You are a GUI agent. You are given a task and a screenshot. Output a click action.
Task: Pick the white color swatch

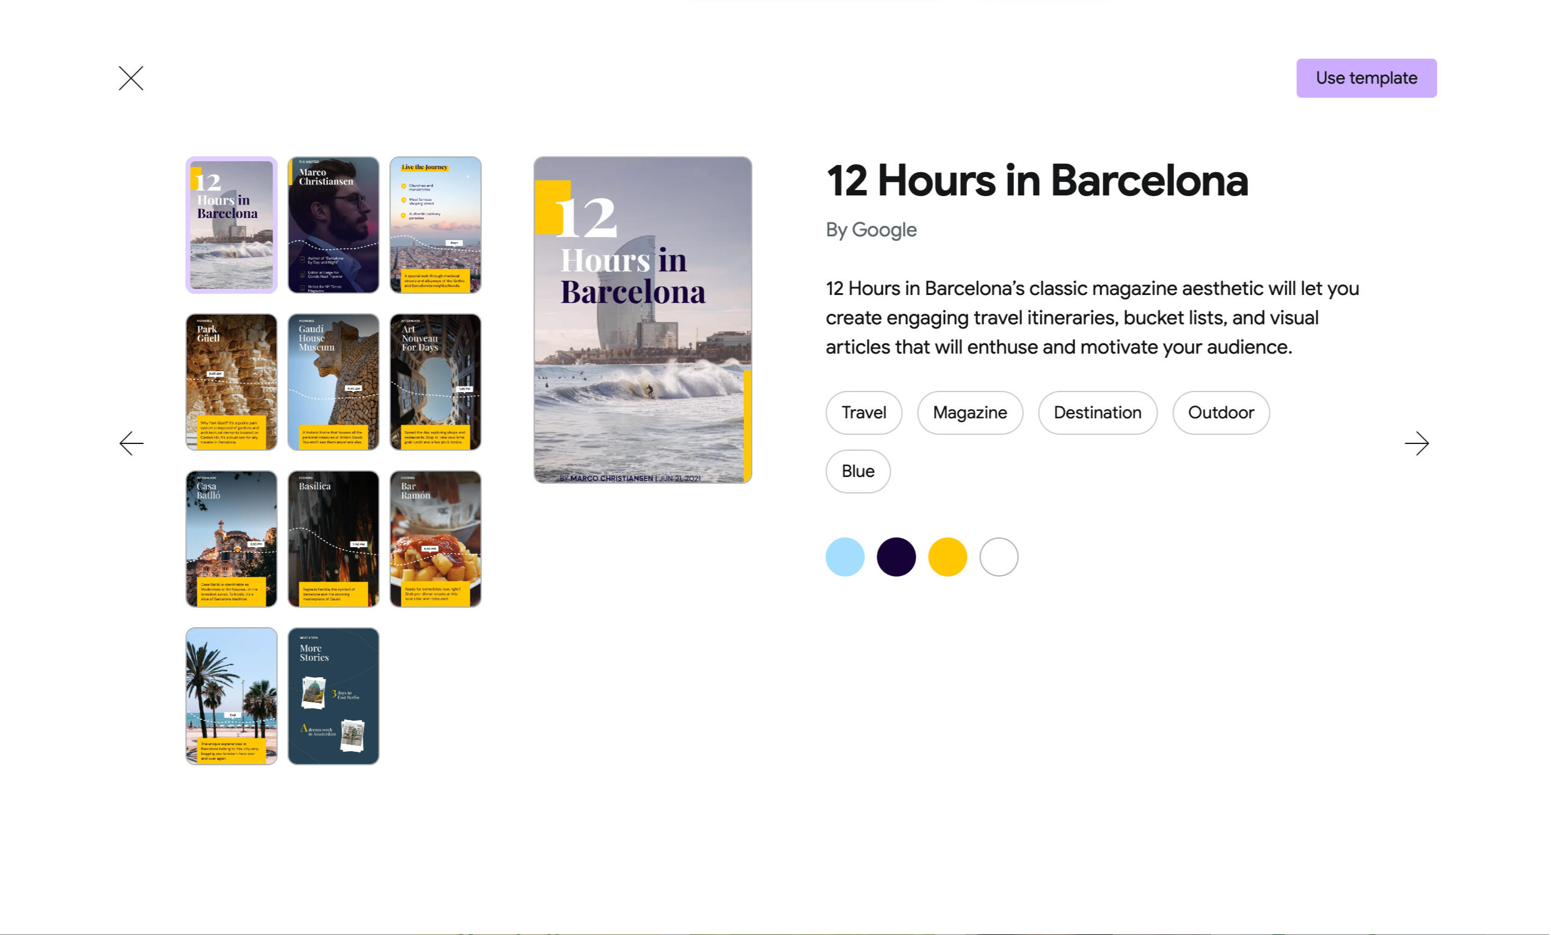(998, 557)
